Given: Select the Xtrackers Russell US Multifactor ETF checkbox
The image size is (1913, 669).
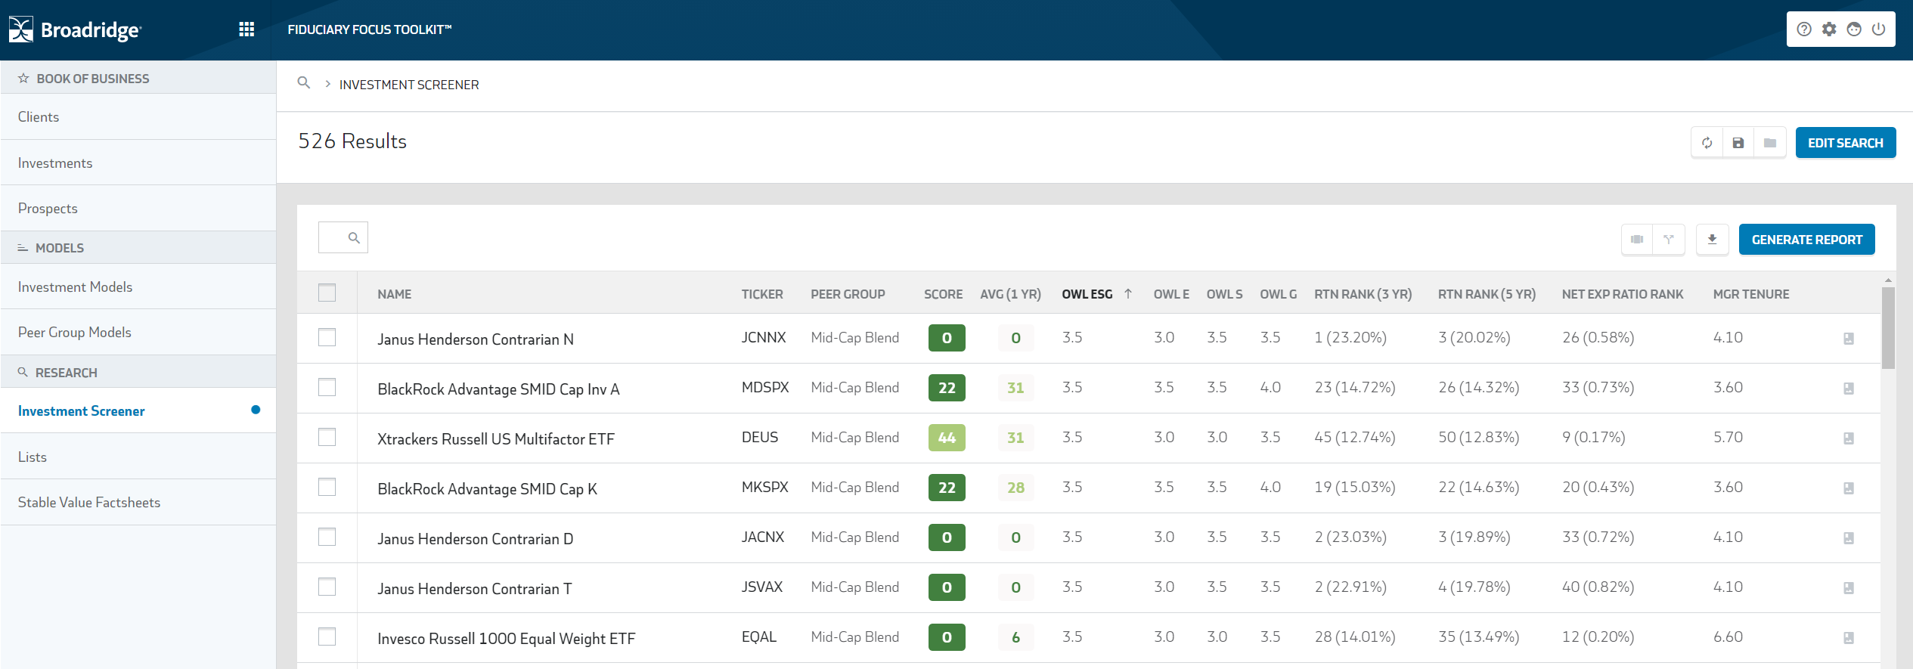Looking at the screenshot, I should pos(327,437).
